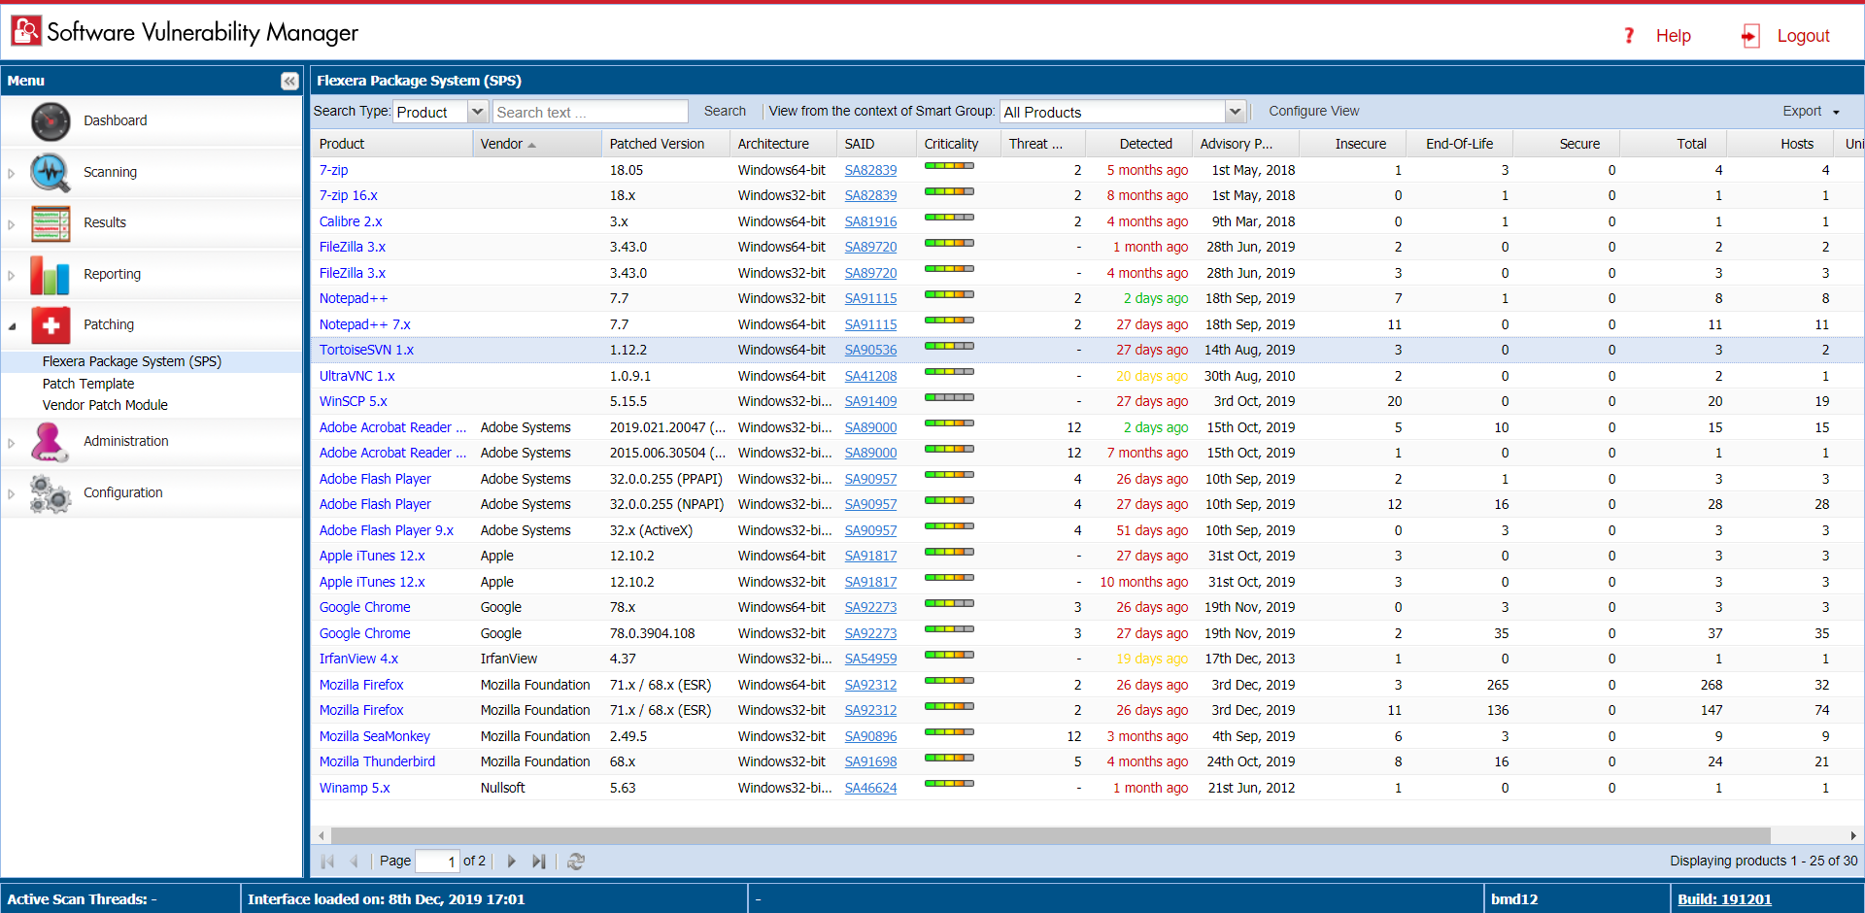Collapse the Menu panel with the double-arrow icon
This screenshot has height=913, width=1865.
[x=289, y=82]
